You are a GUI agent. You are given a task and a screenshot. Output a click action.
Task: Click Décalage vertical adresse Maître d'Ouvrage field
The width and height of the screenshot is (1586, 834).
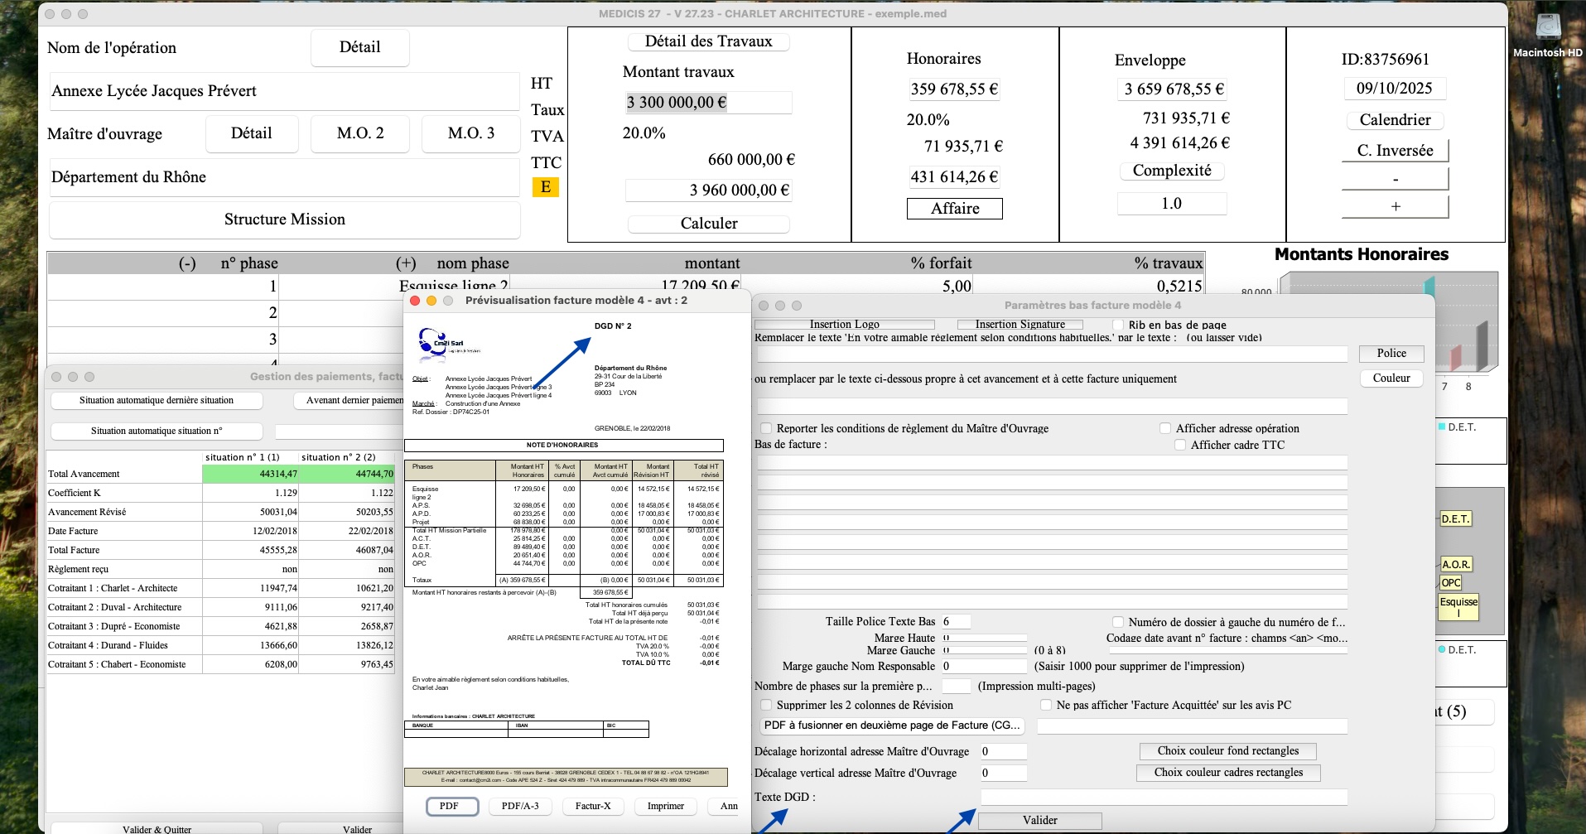click(1004, 773)
